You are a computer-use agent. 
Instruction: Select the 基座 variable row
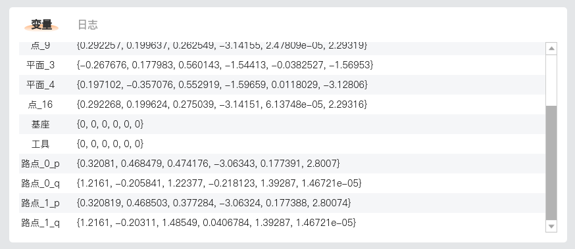[x=282, y=124]
